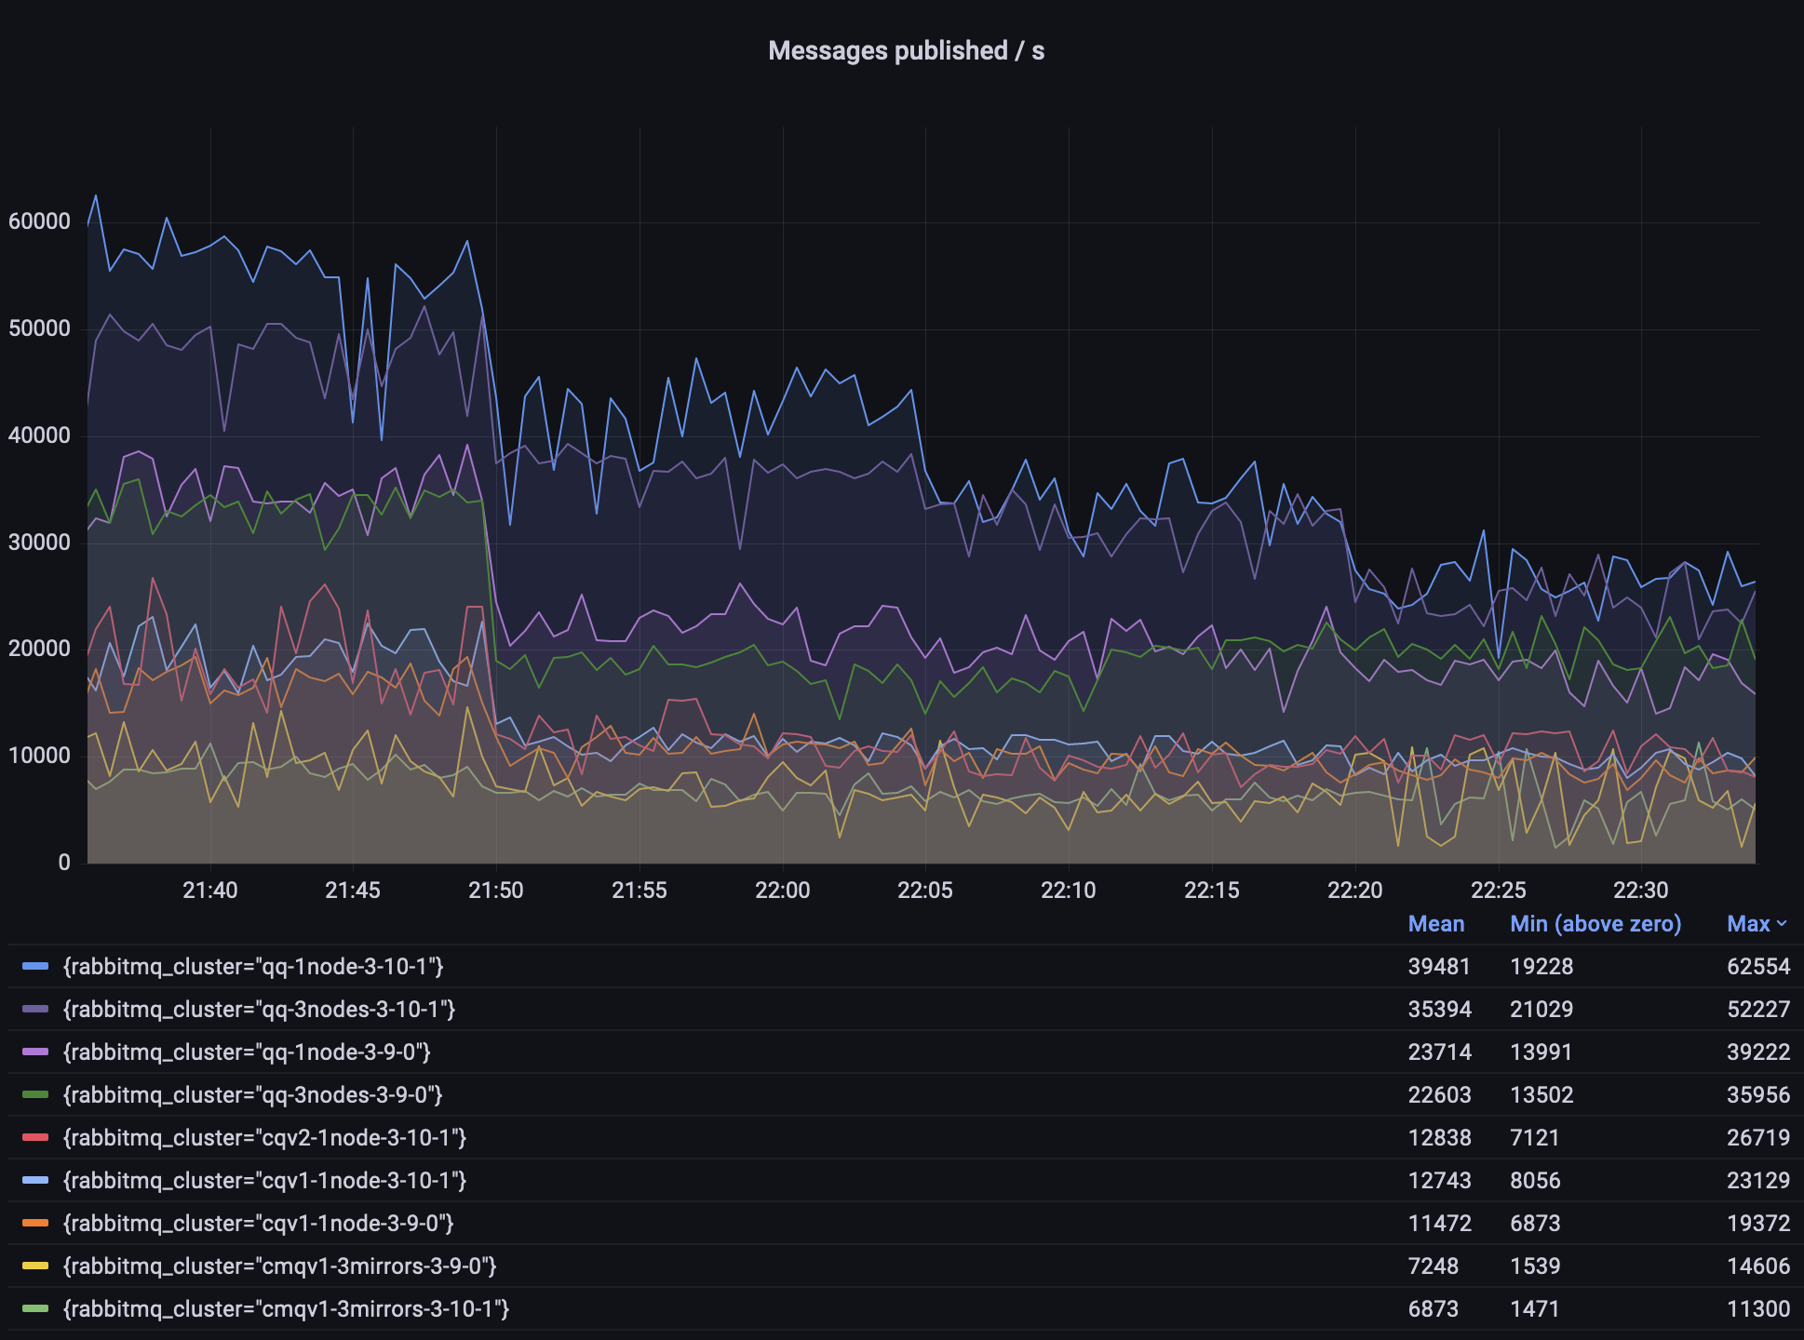The height and width of the screenshot is (1340, 1804).
Task: Open color picker for qq-3nodes-3-10-1 series marker
Action: pos(34,1010)
